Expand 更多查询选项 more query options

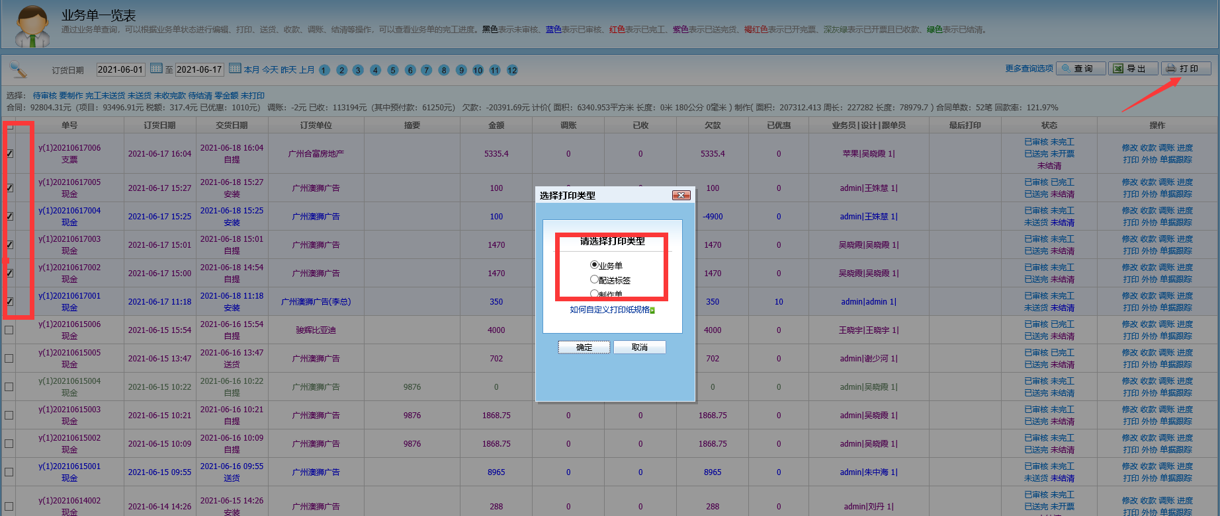click(x=1029, y=69)
